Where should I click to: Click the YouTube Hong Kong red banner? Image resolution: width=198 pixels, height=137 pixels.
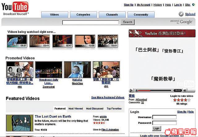tap(162, 33)
